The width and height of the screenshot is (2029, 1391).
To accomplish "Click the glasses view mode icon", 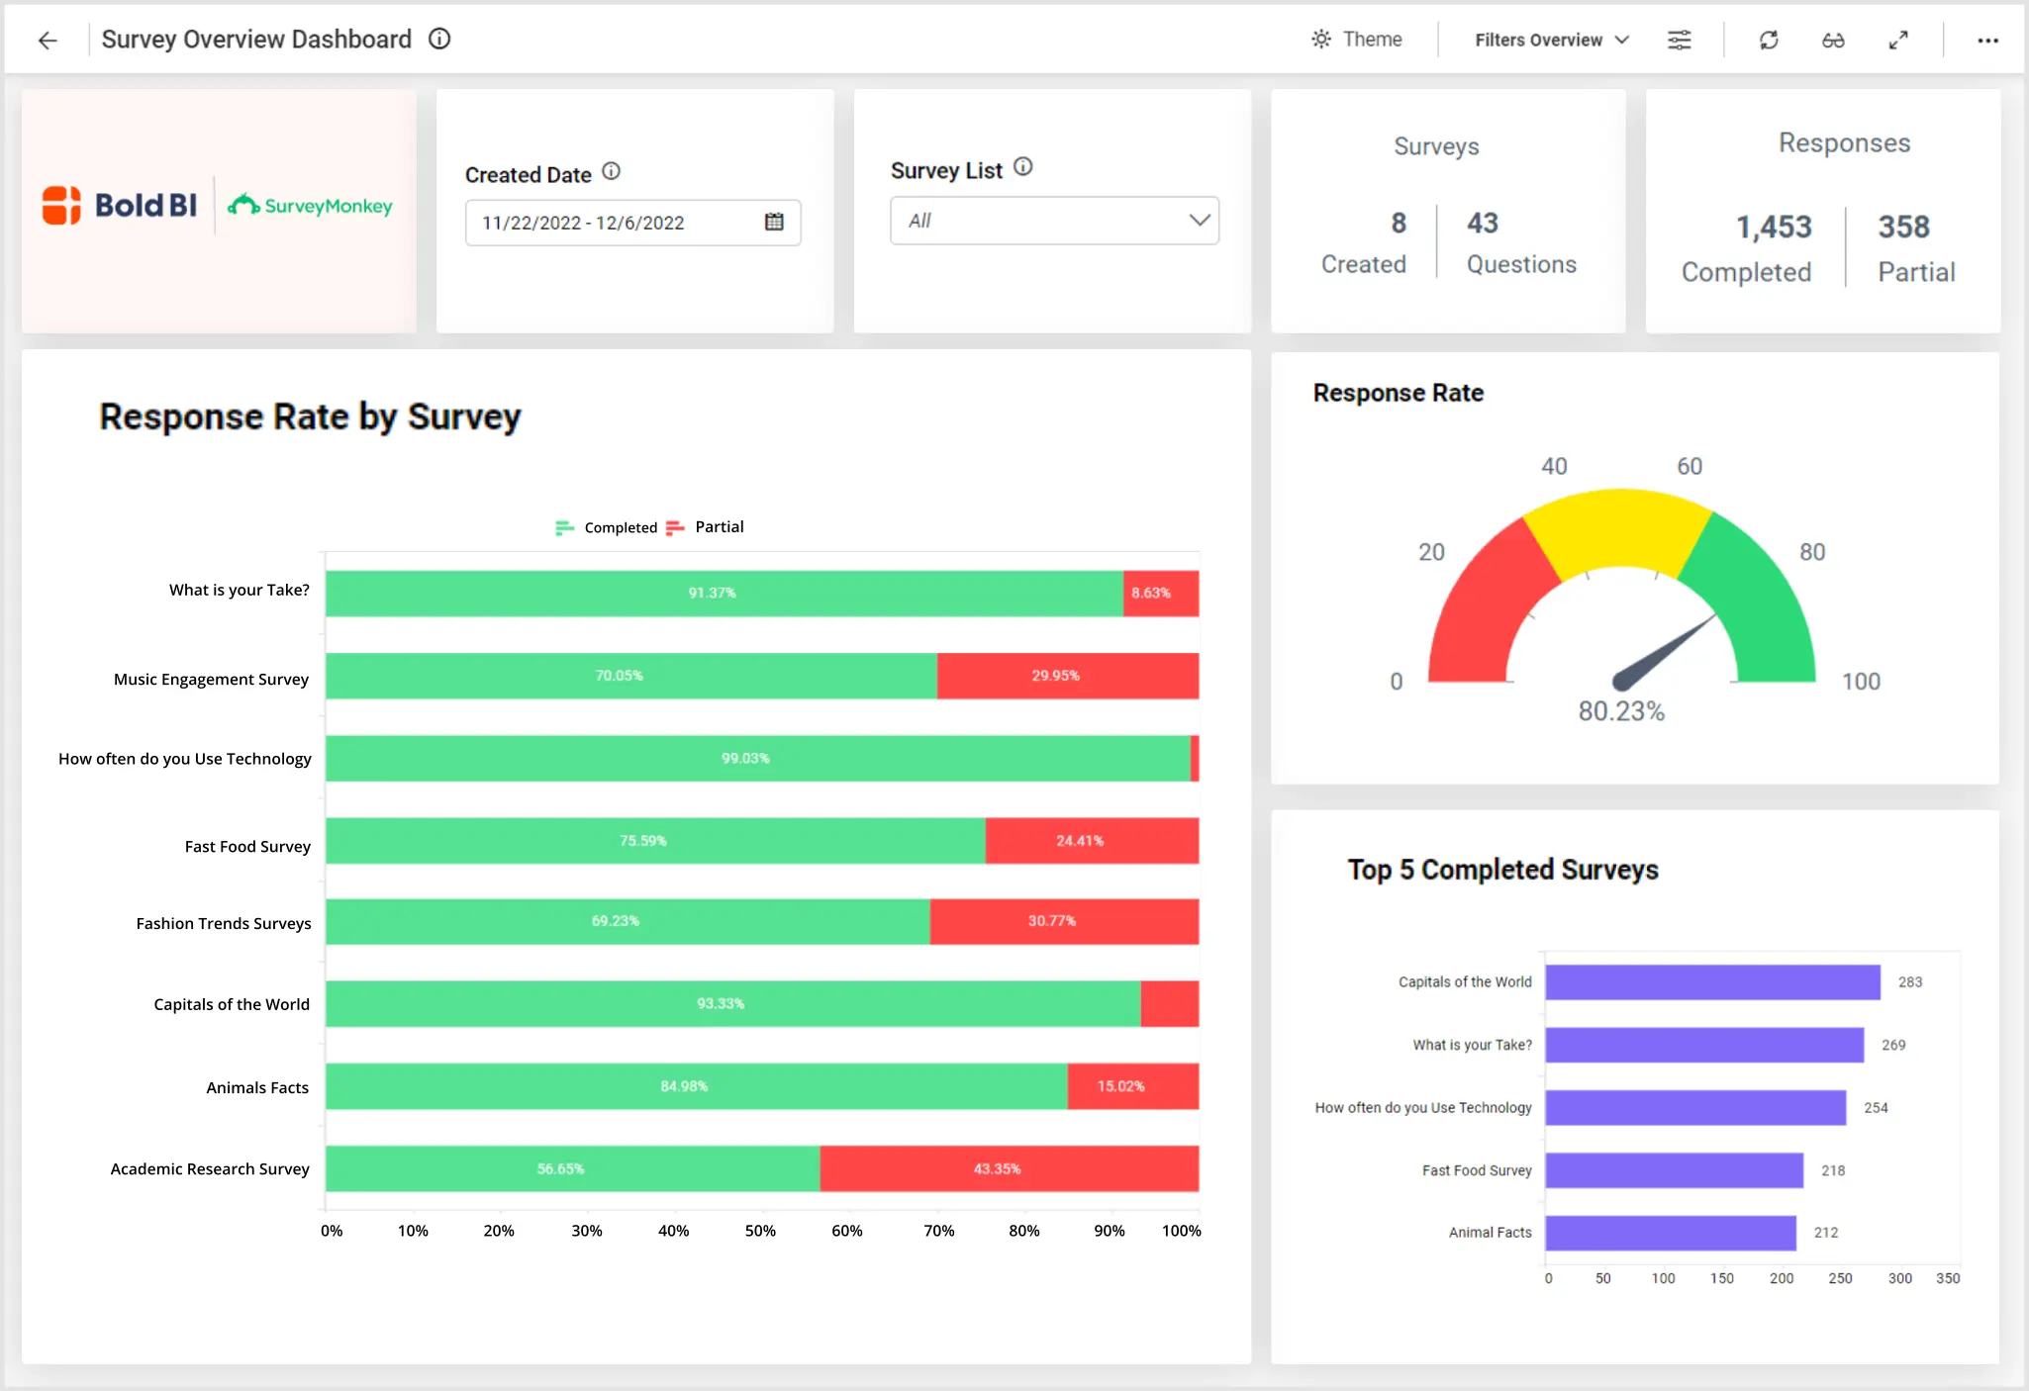I will point(1833,40).
